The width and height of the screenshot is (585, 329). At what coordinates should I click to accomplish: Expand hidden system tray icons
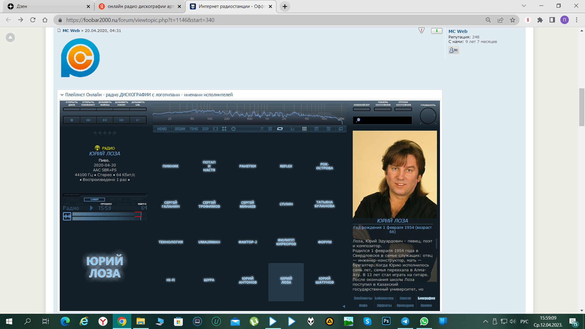coord(485,321)
